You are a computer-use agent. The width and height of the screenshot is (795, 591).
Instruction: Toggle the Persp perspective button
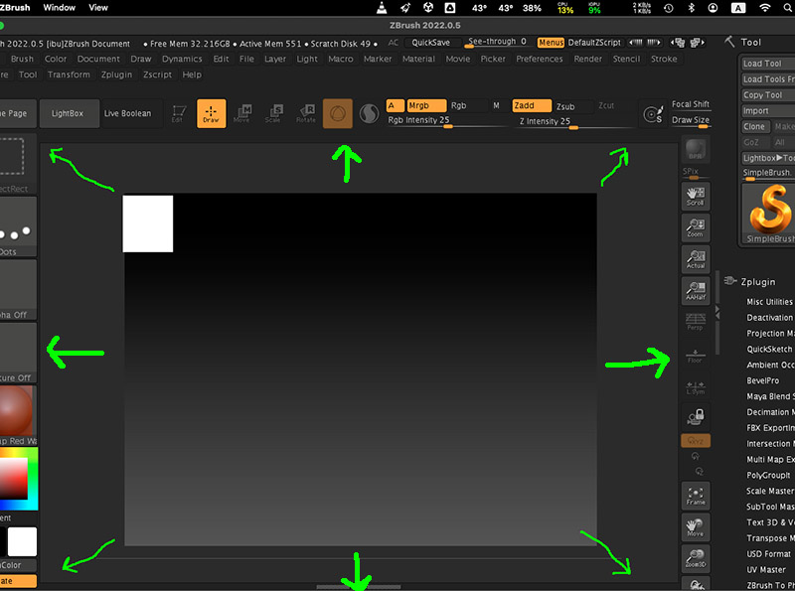695,322
